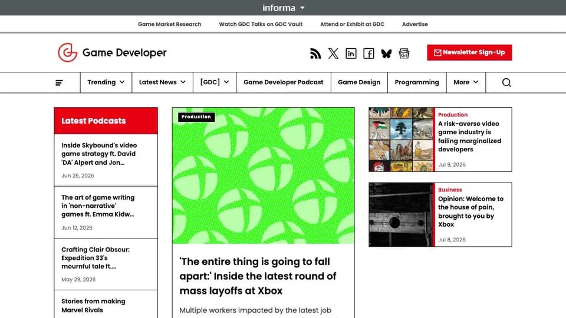The height and width of the screenshot is (318, 566).
Task: Click the Newsletter Sign-Up button
Action: (x=469, y=52)
